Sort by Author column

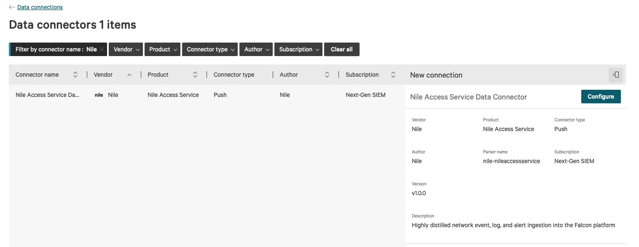(327, 75)
